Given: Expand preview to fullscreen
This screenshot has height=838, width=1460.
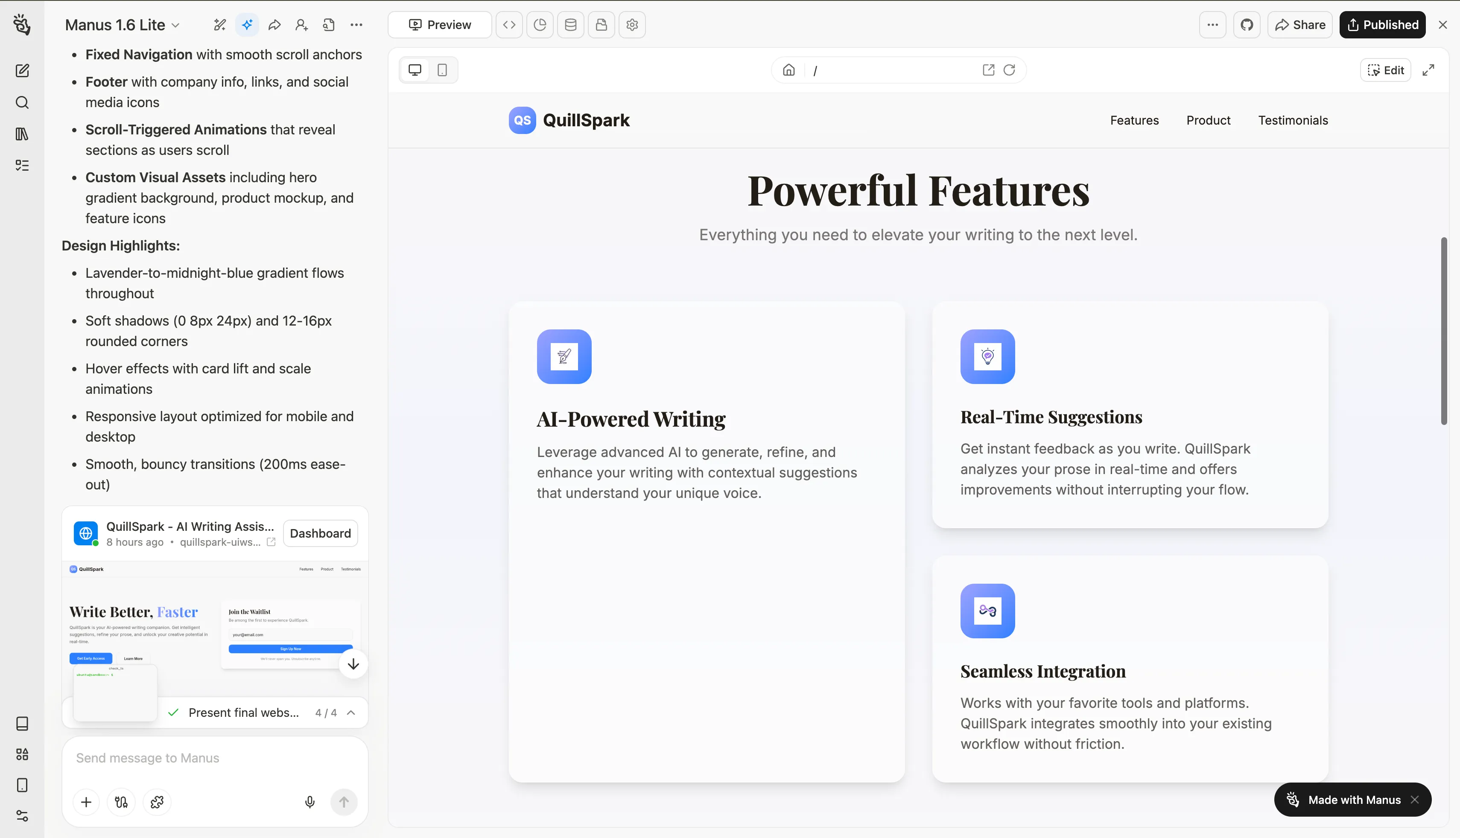Looking at the screenshot, I should pos(1428,70).
